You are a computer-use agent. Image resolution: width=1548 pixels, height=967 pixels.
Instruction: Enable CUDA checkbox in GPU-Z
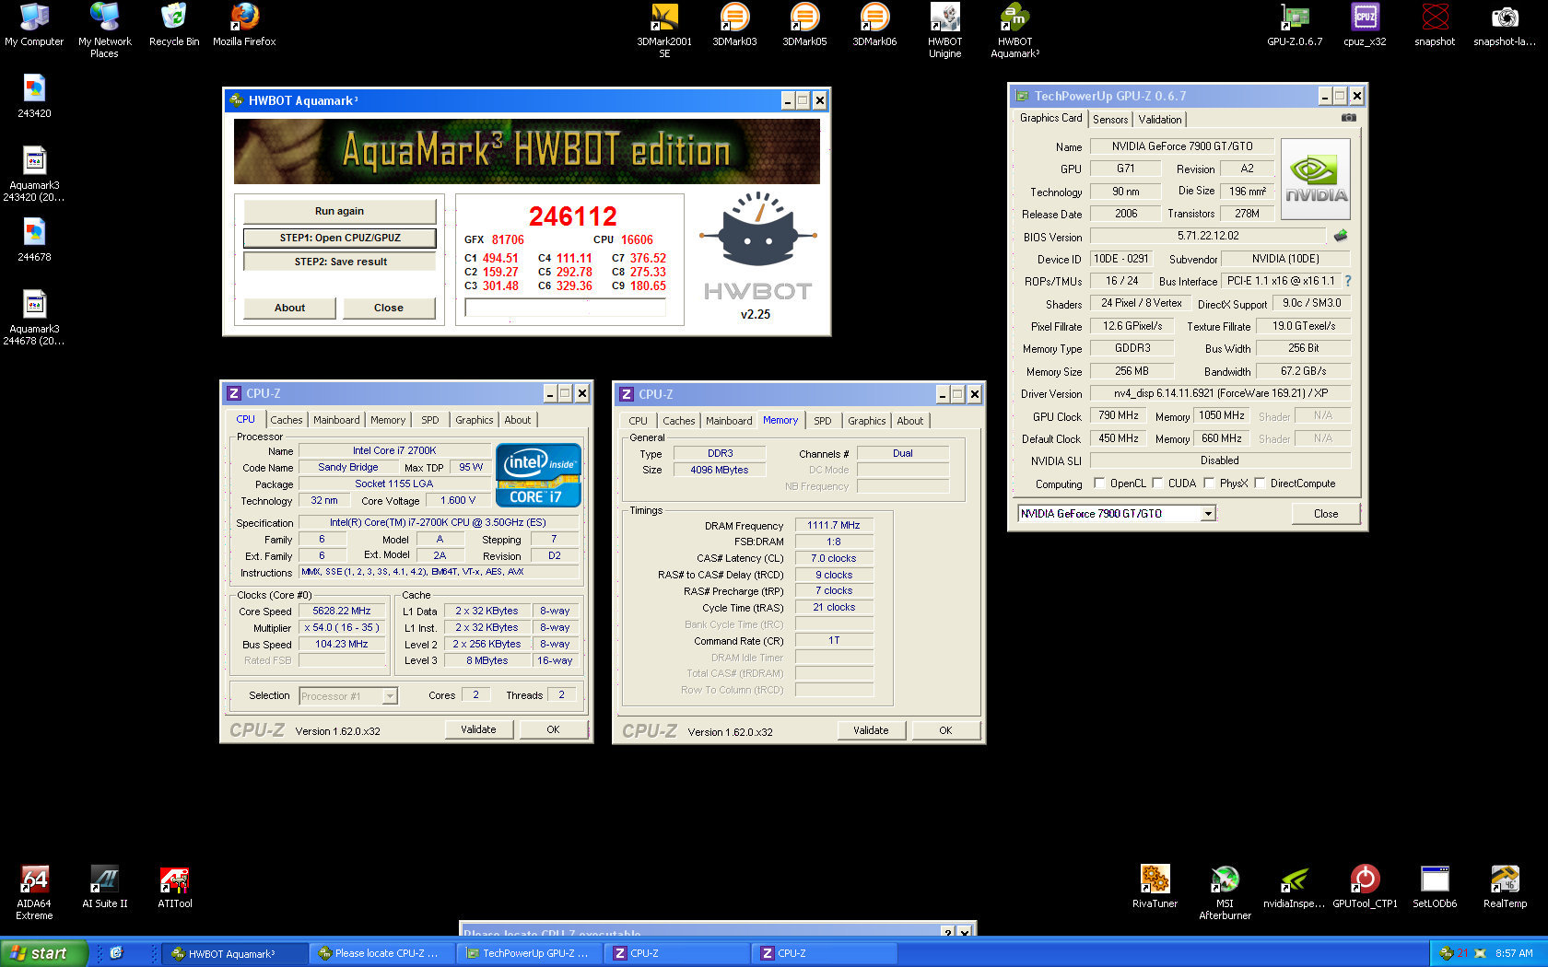click(1157, 483)
